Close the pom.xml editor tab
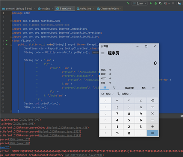 pos(34,9)
